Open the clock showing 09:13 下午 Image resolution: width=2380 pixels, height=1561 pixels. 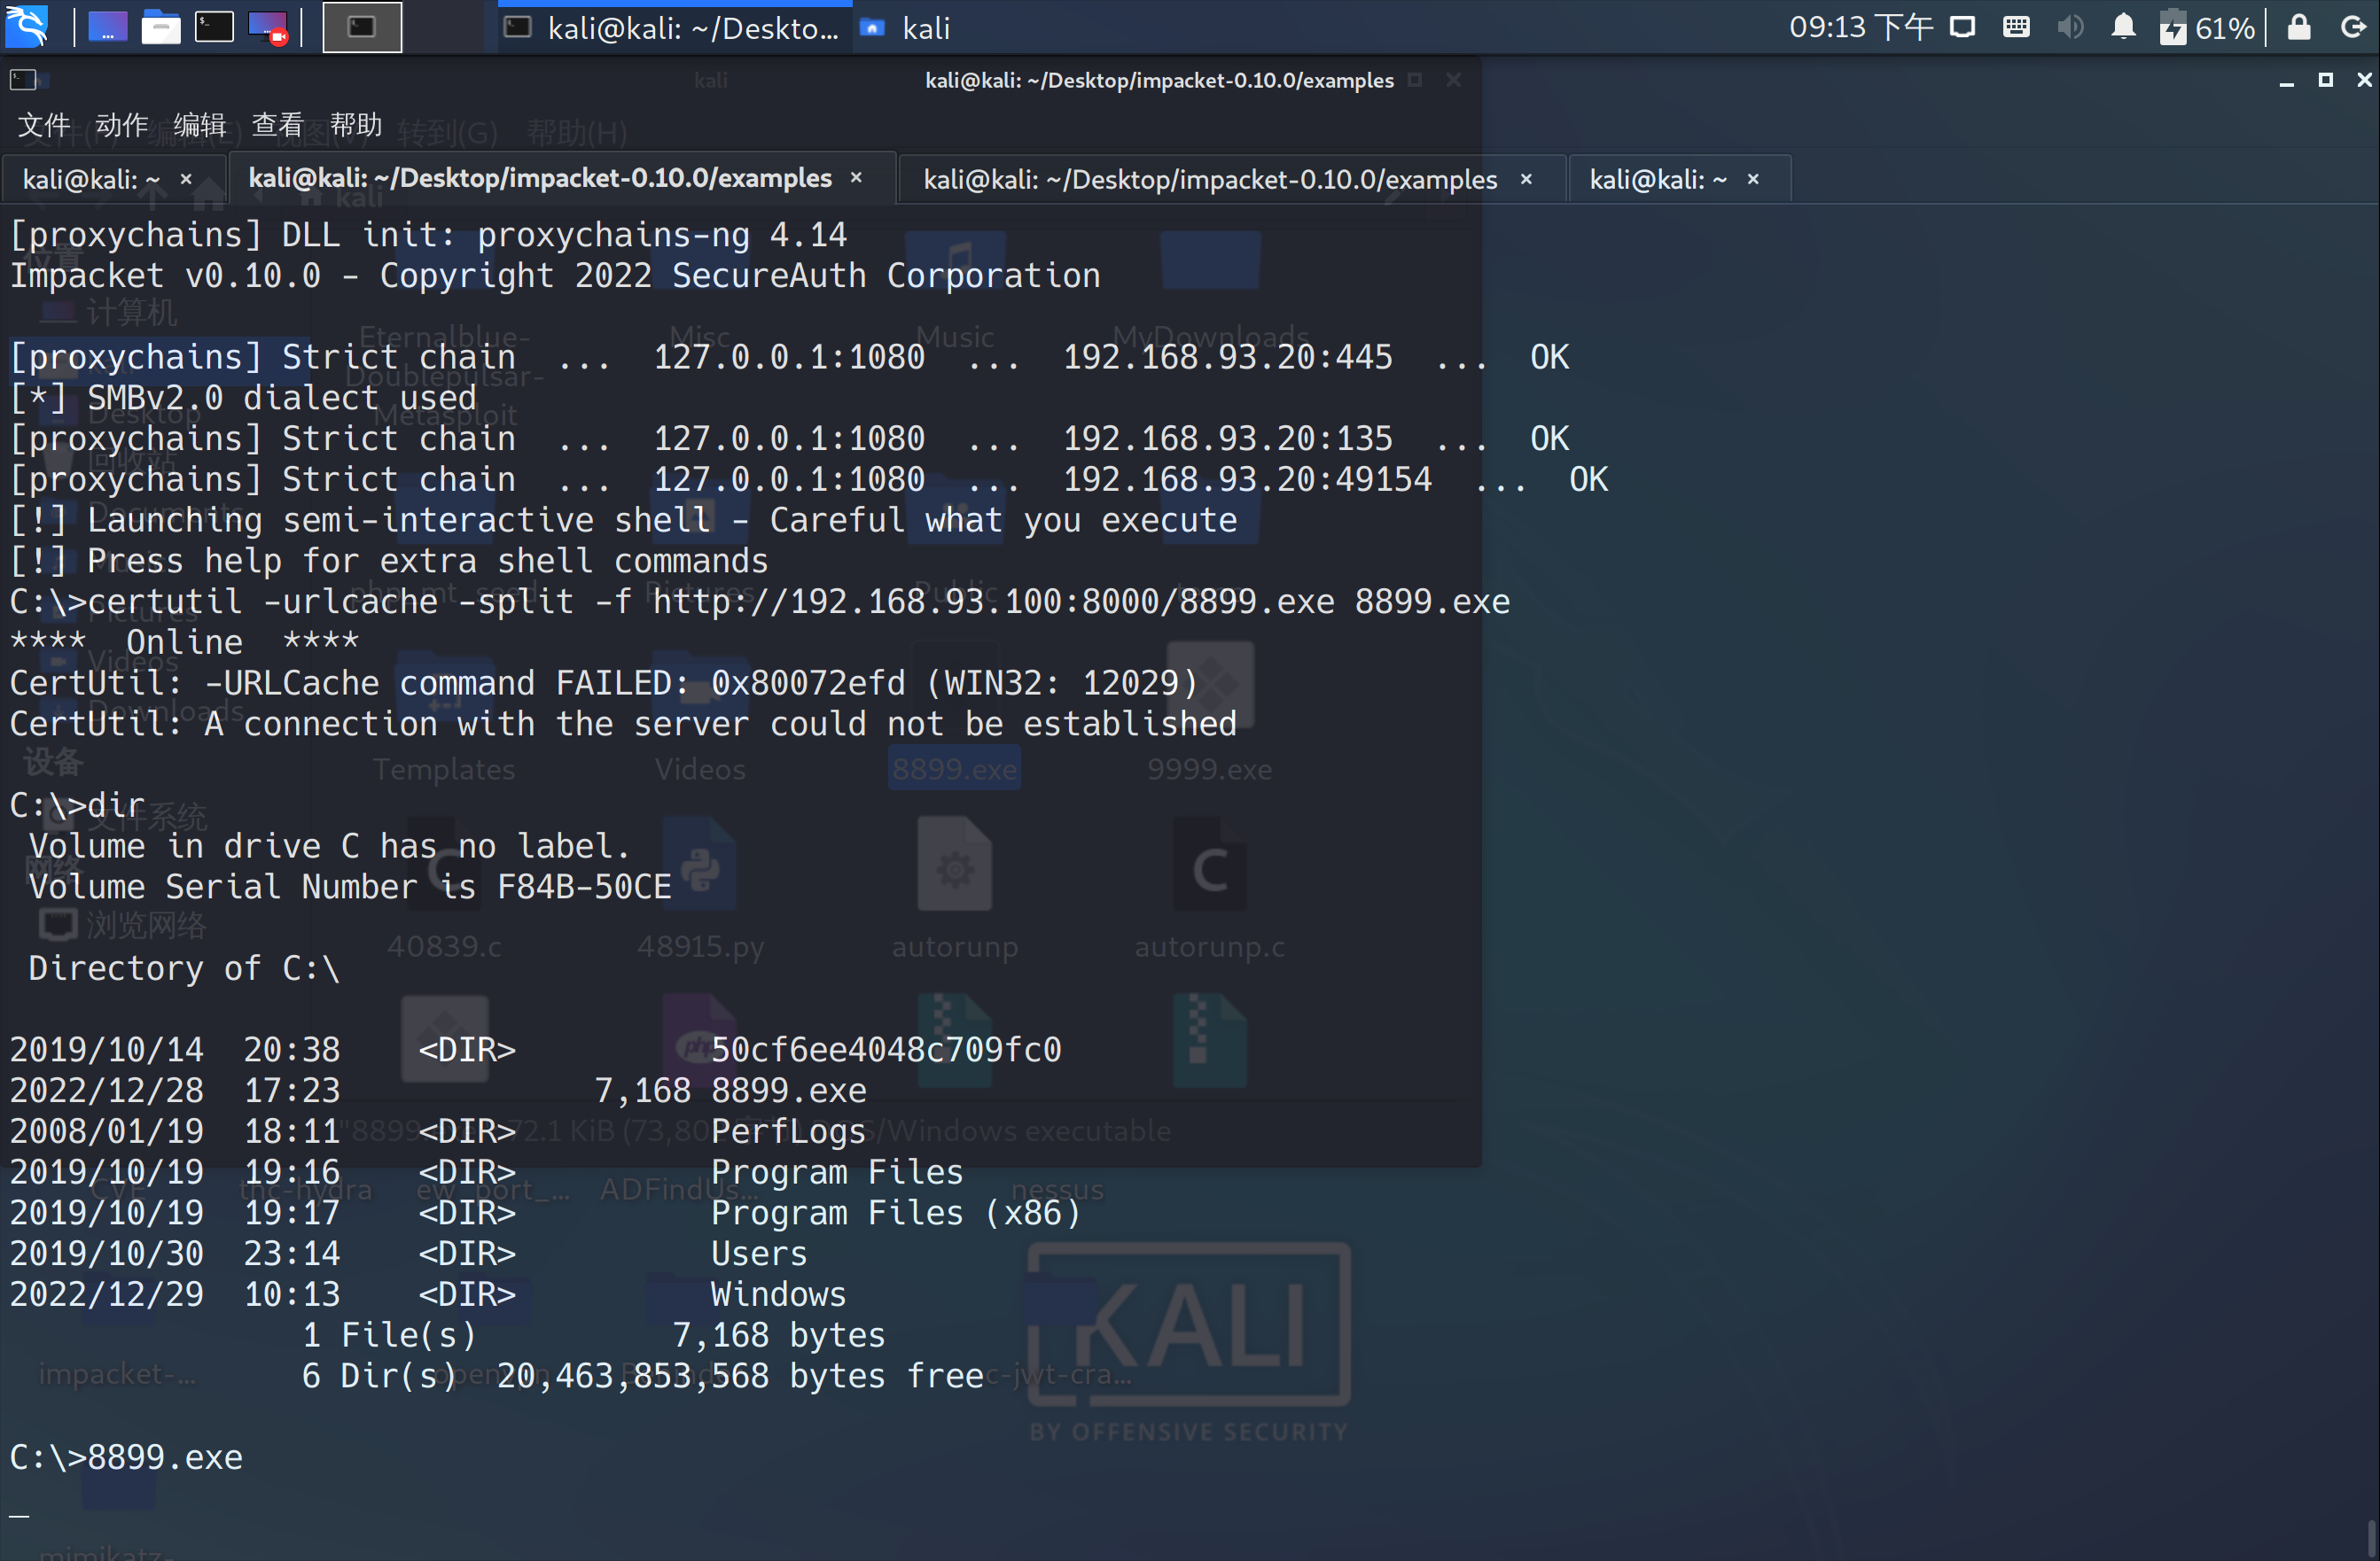1860,27
